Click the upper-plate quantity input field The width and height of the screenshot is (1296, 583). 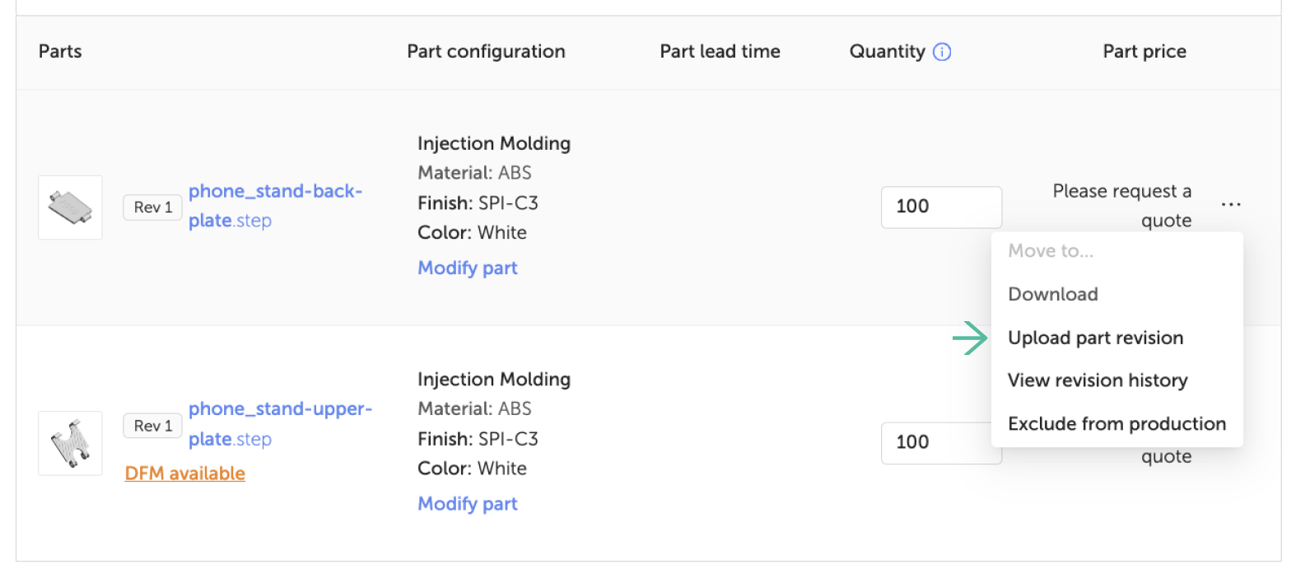pos(936,443)
